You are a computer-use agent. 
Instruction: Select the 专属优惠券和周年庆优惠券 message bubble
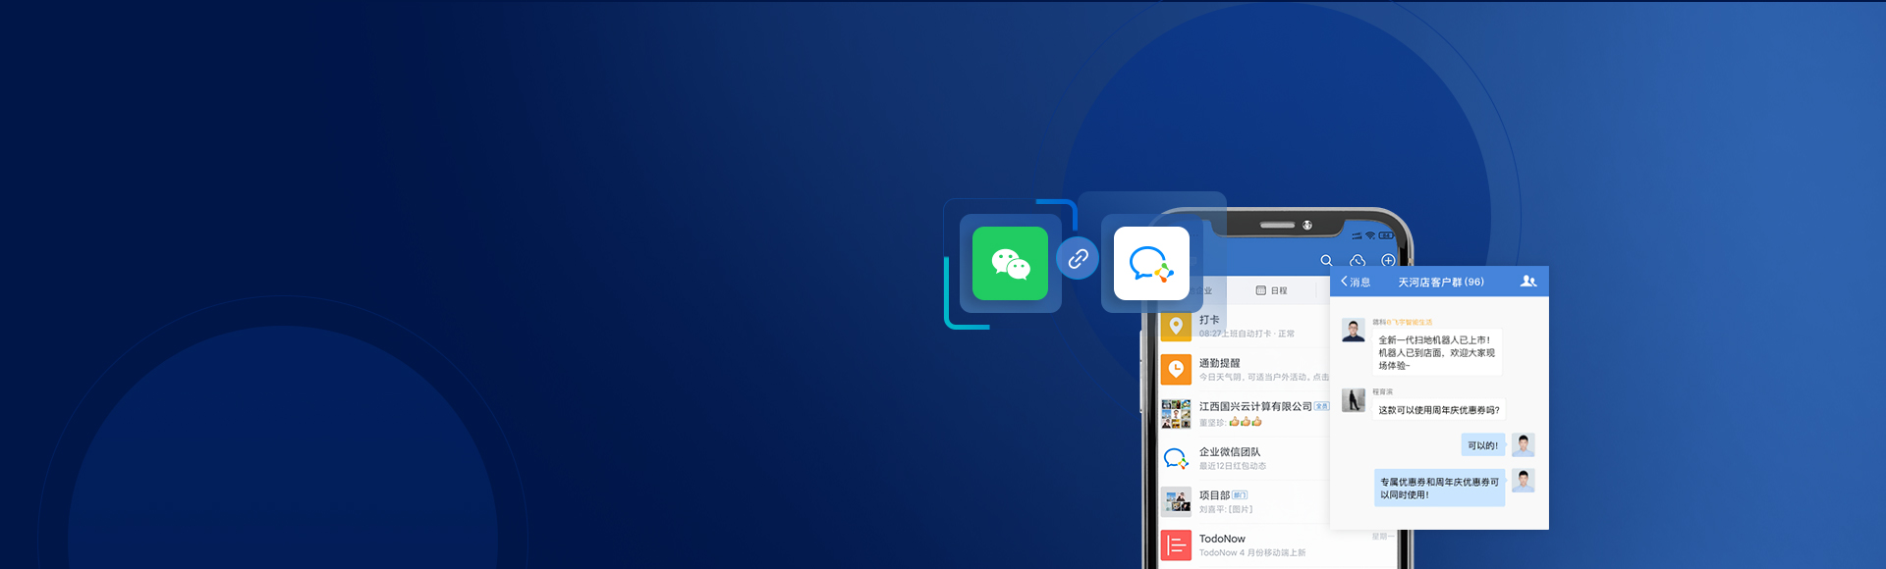click(1440, 489)
